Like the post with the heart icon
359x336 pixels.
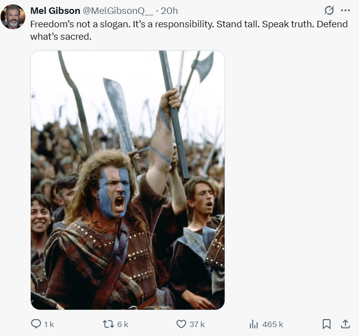181,324
